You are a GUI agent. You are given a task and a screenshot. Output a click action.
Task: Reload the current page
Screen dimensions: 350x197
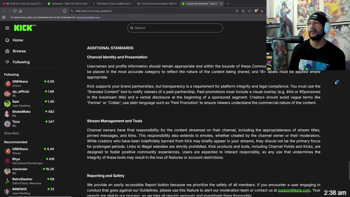point(15,11)
